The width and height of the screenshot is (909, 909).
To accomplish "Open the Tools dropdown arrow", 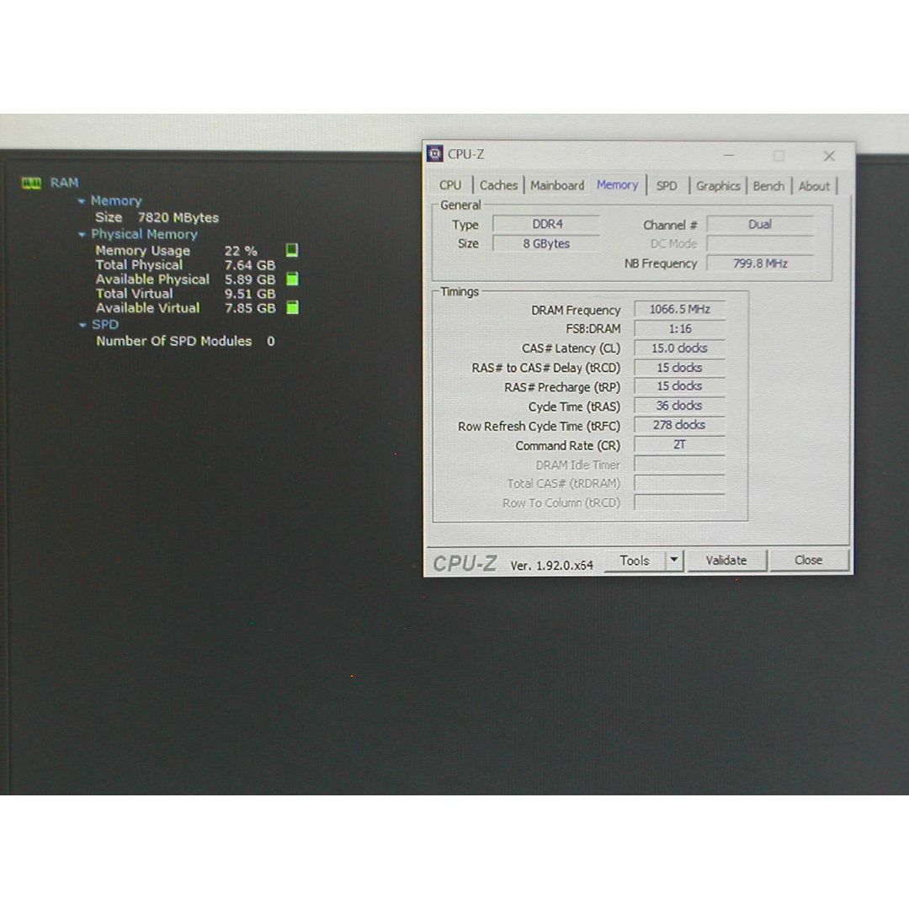I will pos(674,561).
